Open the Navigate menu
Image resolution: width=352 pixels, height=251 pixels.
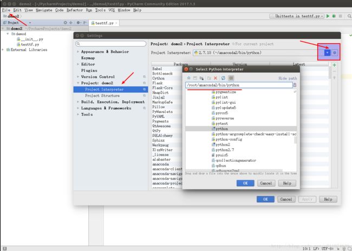[x=44, y=10]
